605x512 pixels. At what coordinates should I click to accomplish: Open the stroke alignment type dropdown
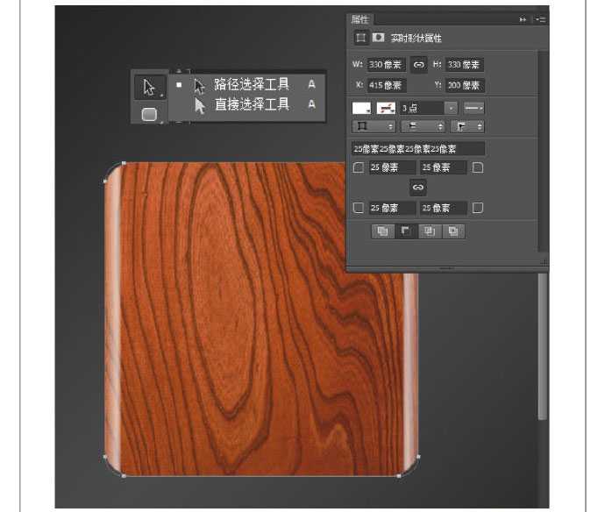point(374,127)
